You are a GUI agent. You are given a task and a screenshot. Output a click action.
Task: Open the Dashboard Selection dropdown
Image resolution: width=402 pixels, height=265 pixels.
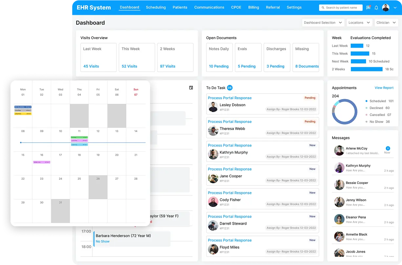pyautogui.click(x=323, y=22)
